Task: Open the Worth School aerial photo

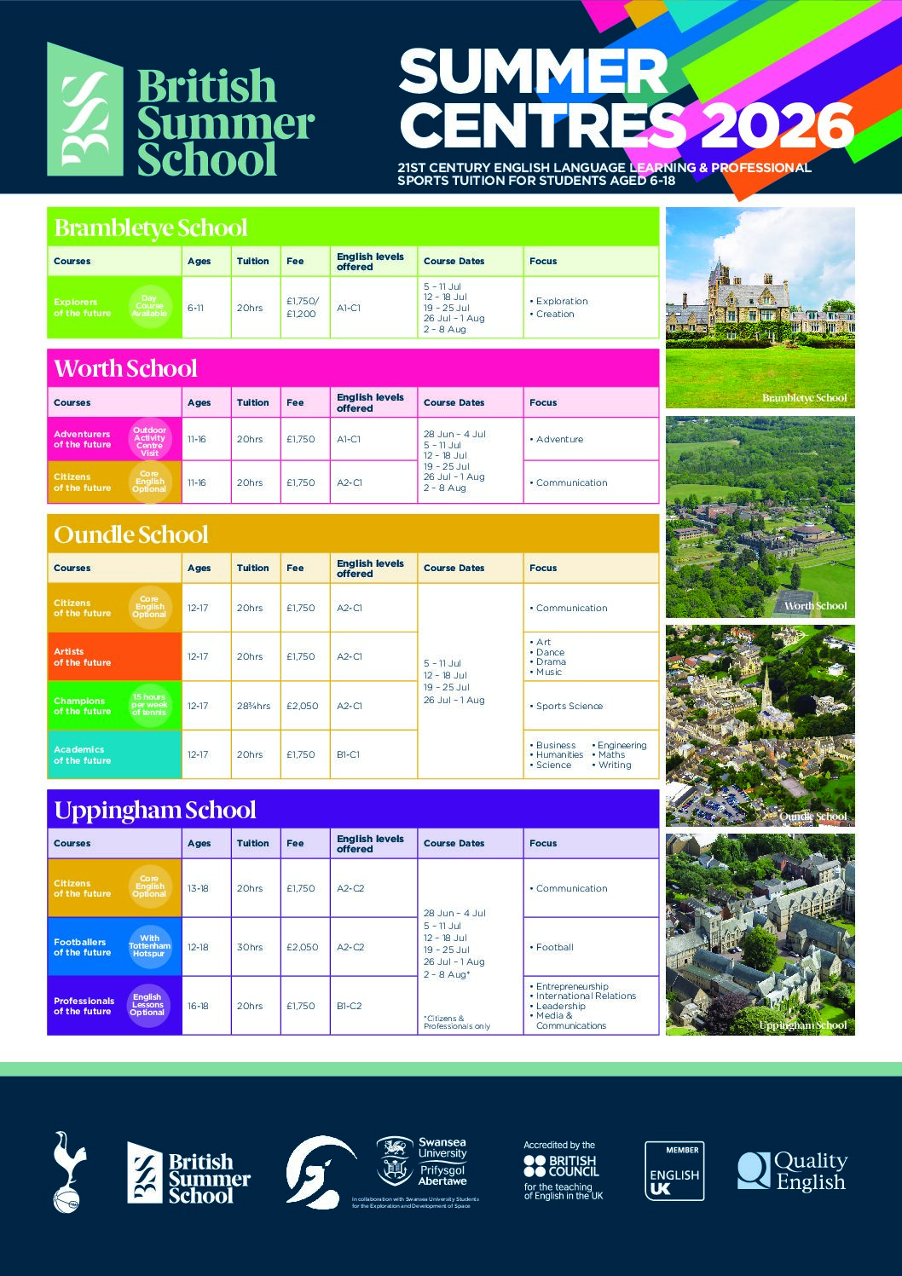Action: click(760, 517)
